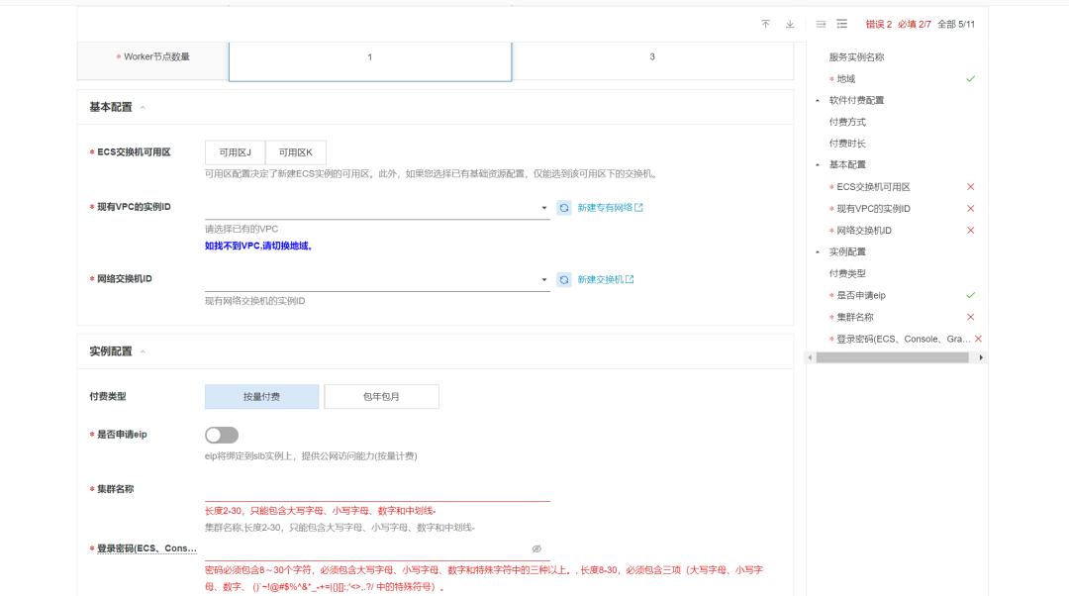Show 全部 5/11 fields filter

pyautogui.click(x=956, y=24)
